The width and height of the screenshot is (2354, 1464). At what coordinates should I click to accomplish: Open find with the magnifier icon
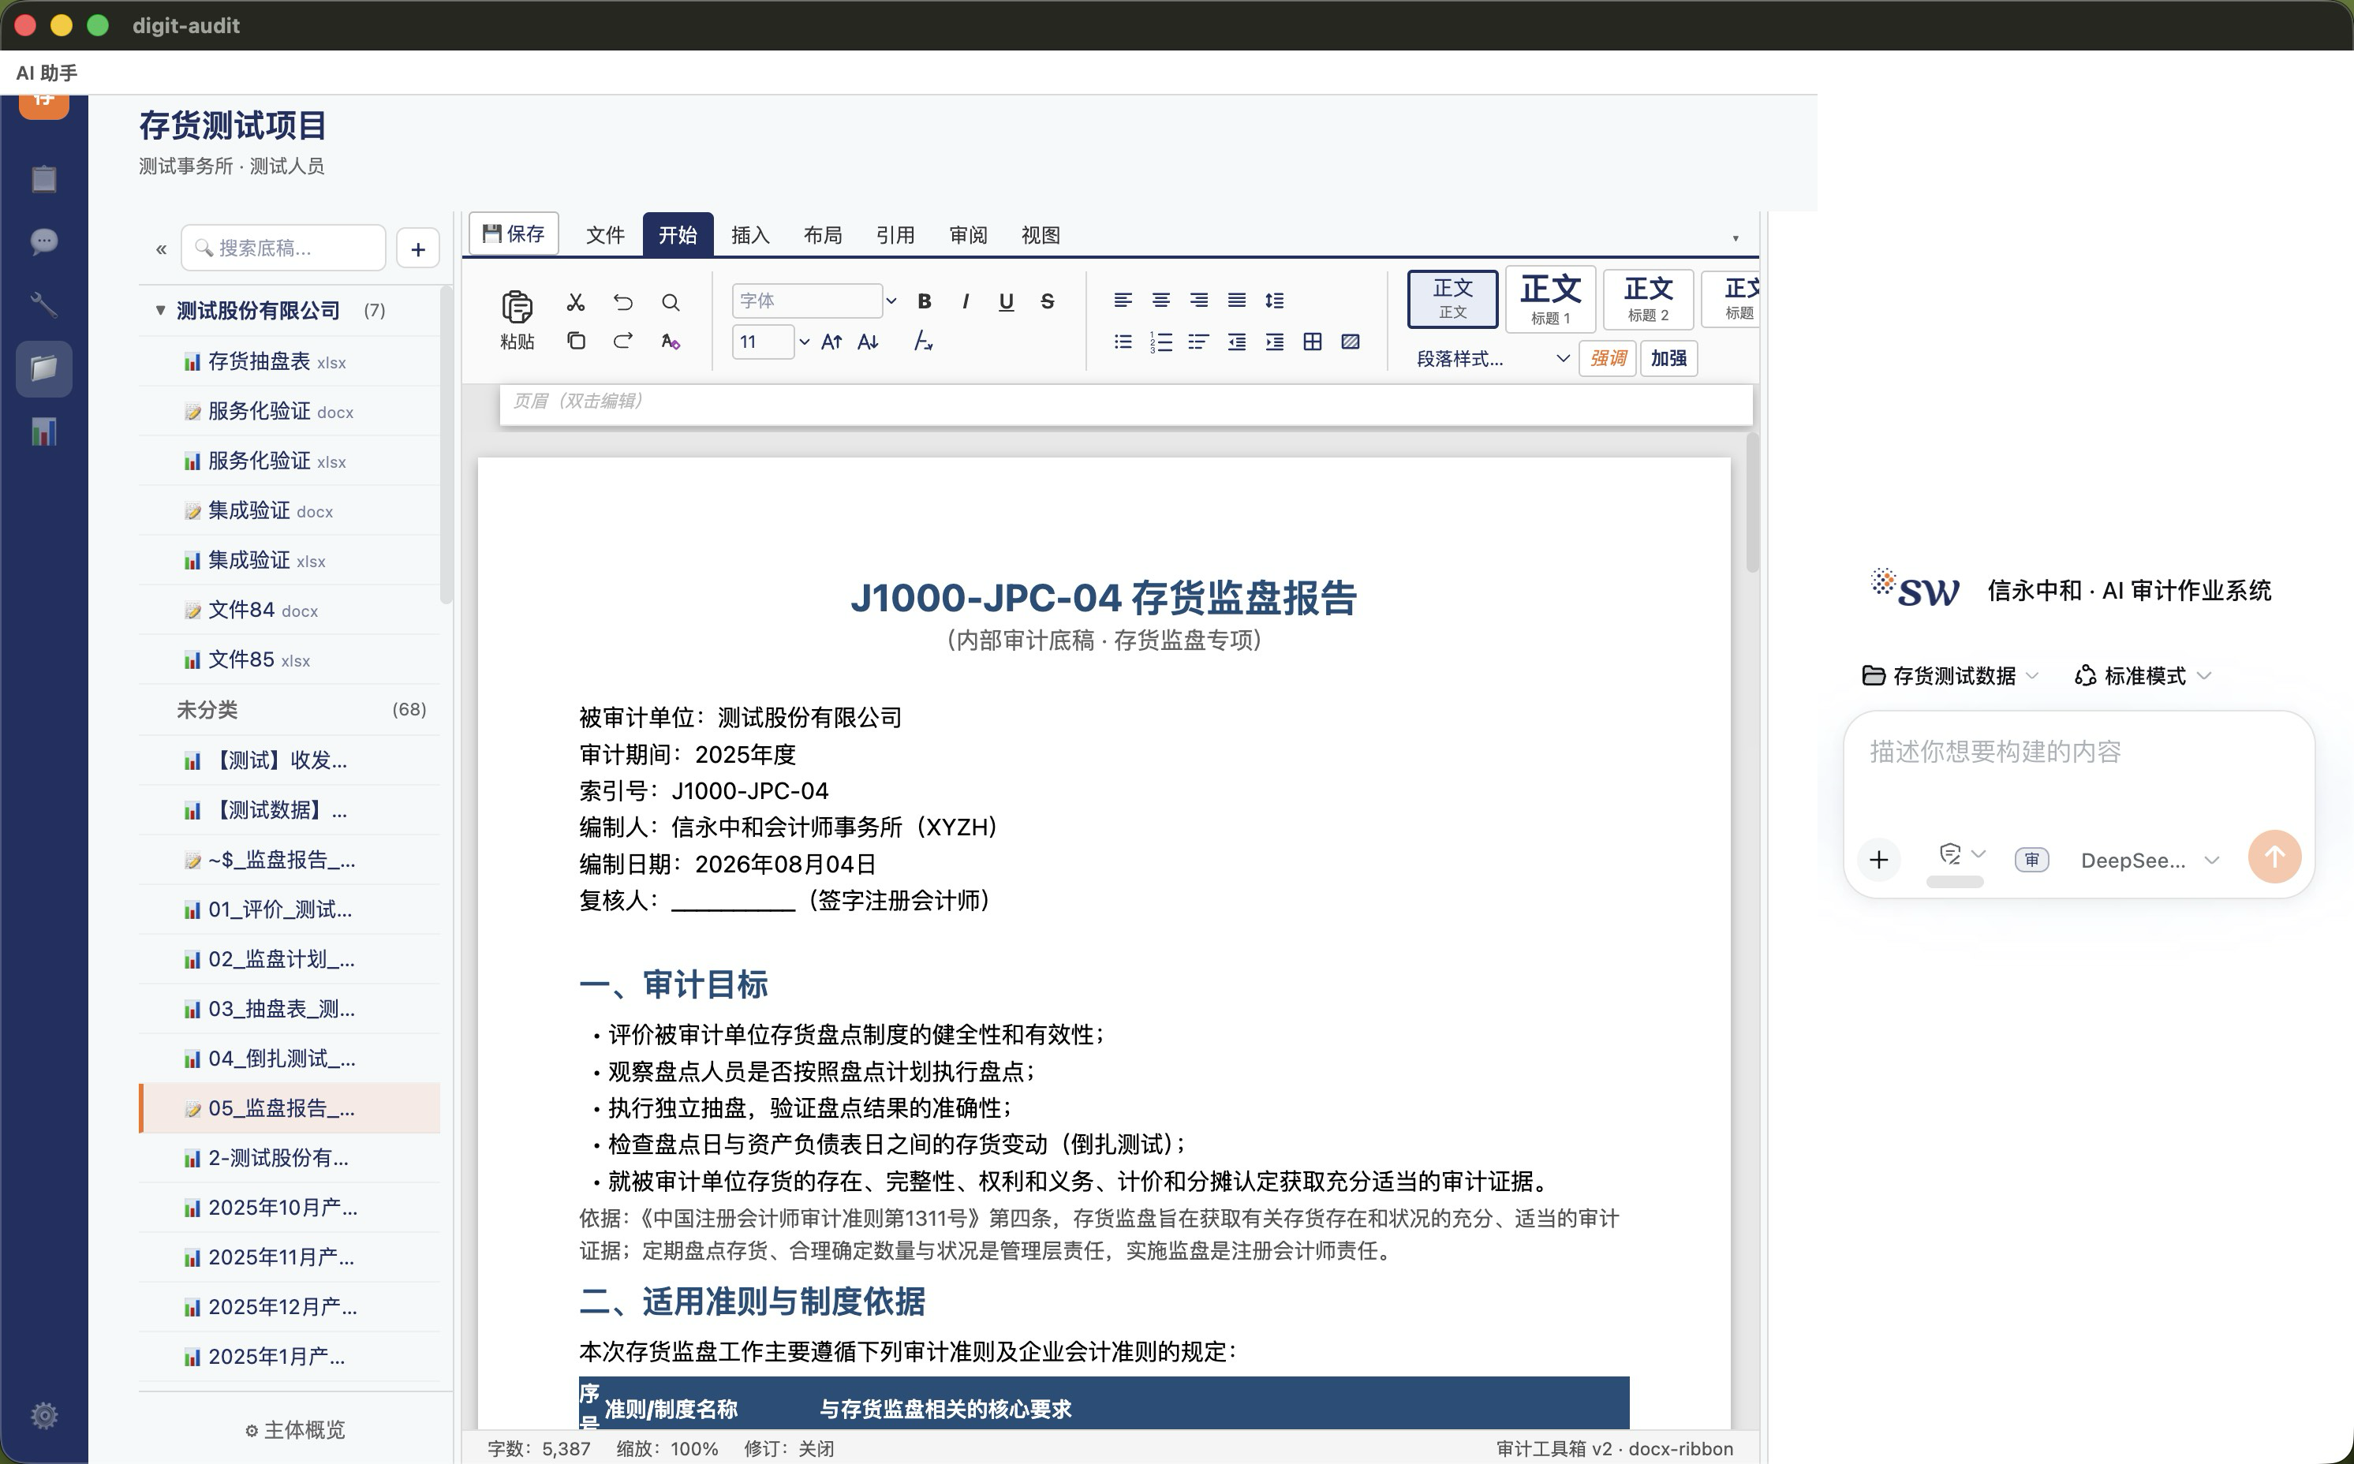click(670, 302)
